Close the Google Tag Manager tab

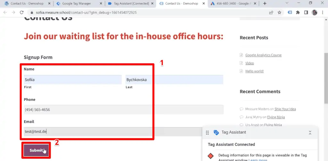pos(101,4)
